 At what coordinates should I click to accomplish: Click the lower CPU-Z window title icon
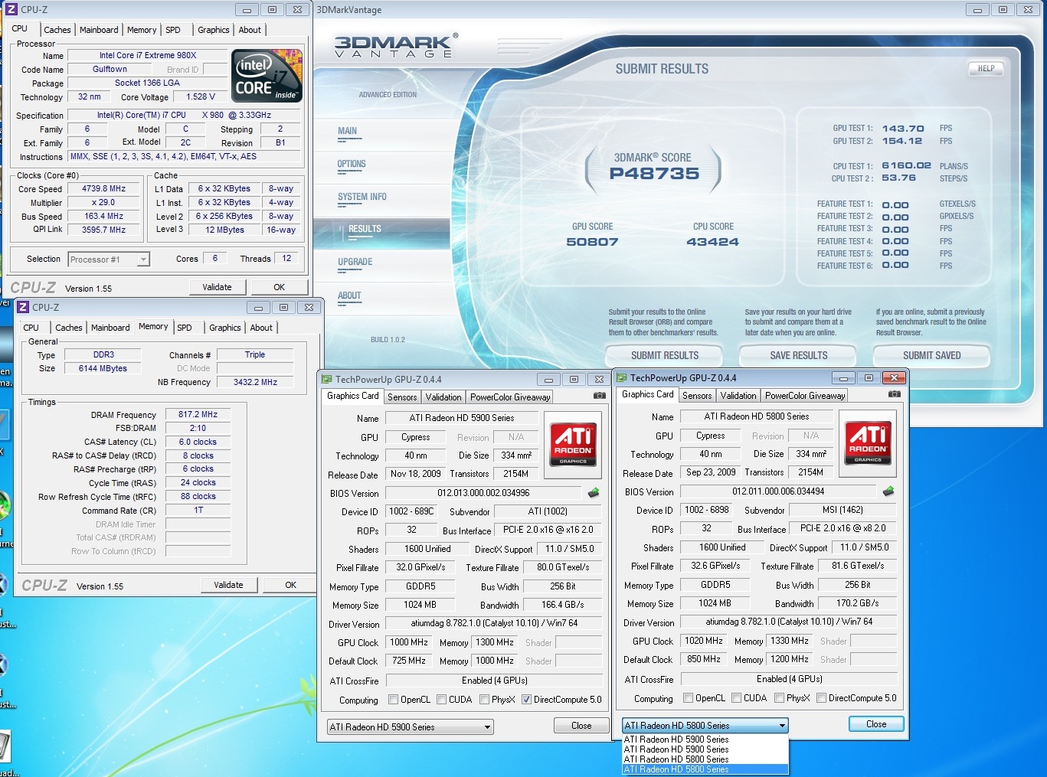click(23, 307)
